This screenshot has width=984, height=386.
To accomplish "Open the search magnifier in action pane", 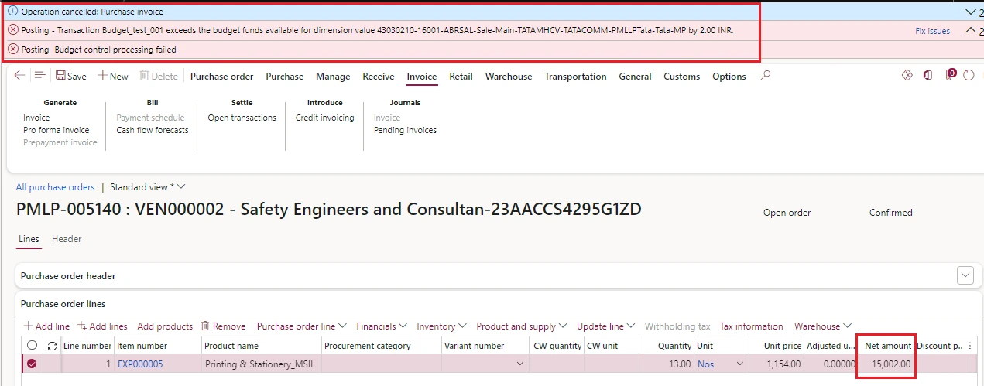I will [766, 76].
